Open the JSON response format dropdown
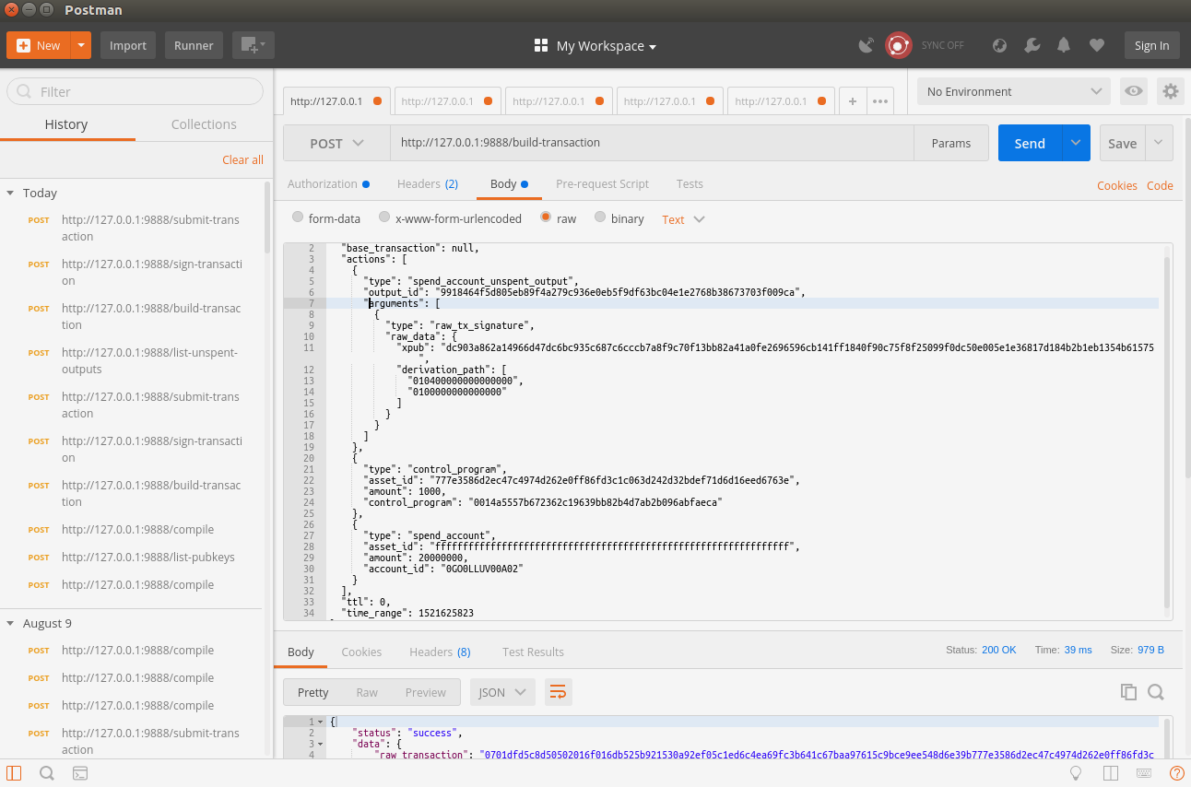Viewport: 1191px width, 787px height. click(x=502, y=692)
